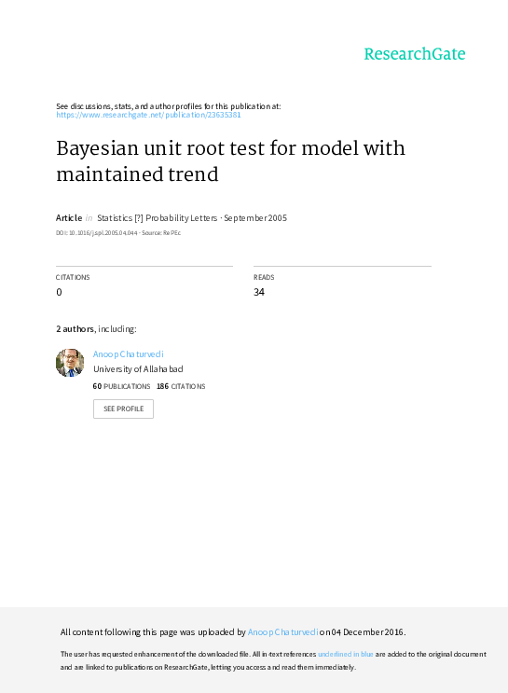
Task: Open uploader Anoop Chaturvedi link in footer
Action: 282,632
